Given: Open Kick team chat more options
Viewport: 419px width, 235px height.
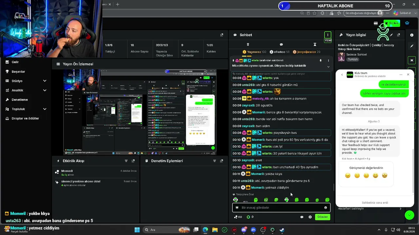Looking at the screenshot, I should click(401, 75).
